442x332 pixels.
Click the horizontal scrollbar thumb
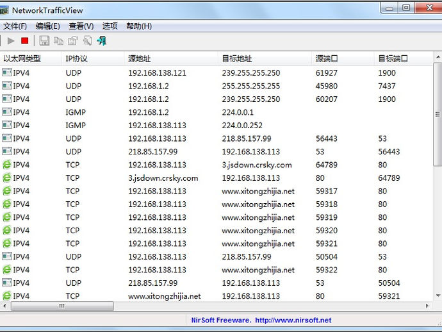[62, 306]
